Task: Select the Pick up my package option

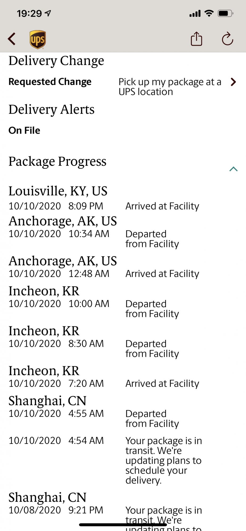Action: pos(170,87)
